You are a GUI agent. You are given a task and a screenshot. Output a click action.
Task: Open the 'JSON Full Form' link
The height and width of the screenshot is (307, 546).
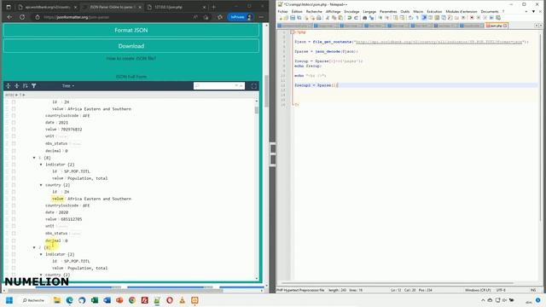(131, 77)
